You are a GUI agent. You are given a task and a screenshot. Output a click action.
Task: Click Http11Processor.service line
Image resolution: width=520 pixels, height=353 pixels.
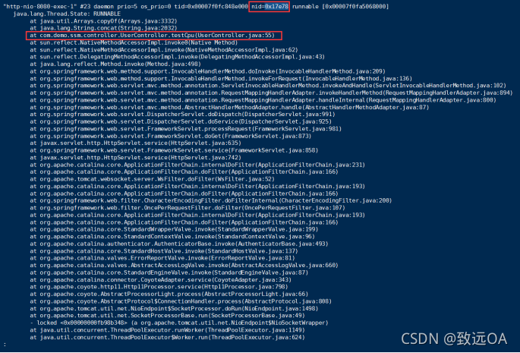point(159,287)
